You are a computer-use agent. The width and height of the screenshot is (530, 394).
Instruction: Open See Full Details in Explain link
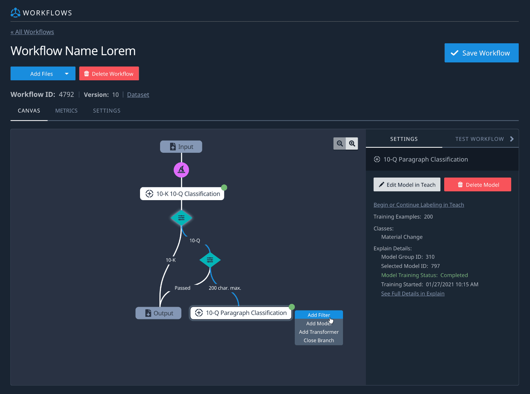click(x=413, y=294)
